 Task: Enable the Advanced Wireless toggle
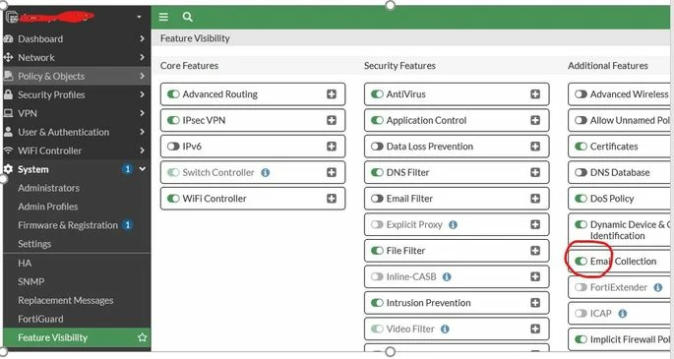tap(581, 94)
